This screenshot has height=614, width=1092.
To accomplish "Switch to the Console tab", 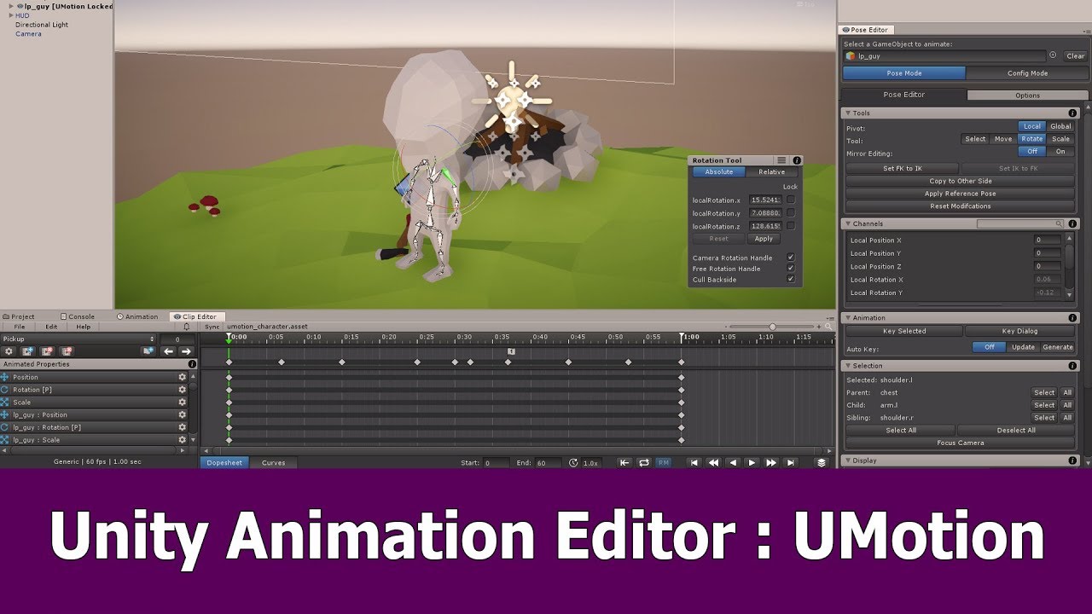I will (78, 316).
